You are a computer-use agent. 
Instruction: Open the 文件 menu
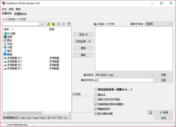[4, 9]
